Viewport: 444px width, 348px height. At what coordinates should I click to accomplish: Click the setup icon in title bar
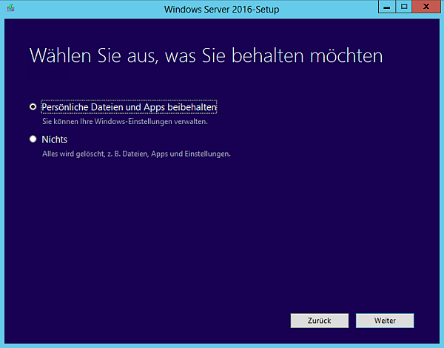coord(9,7)
